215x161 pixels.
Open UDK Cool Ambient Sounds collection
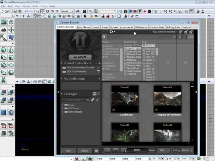(80, 67)
